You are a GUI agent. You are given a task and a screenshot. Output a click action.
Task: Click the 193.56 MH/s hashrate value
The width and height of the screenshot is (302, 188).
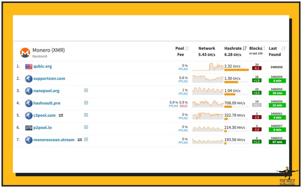(235, 140)
